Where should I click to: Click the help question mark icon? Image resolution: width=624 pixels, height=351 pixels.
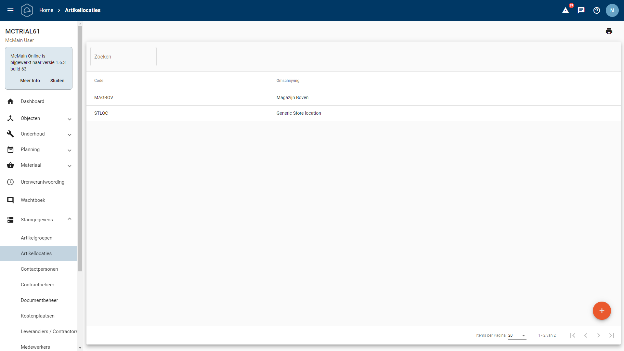pyautogui.click(x=597, y=10)
